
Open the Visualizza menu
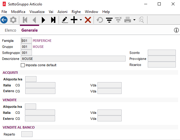37,12
